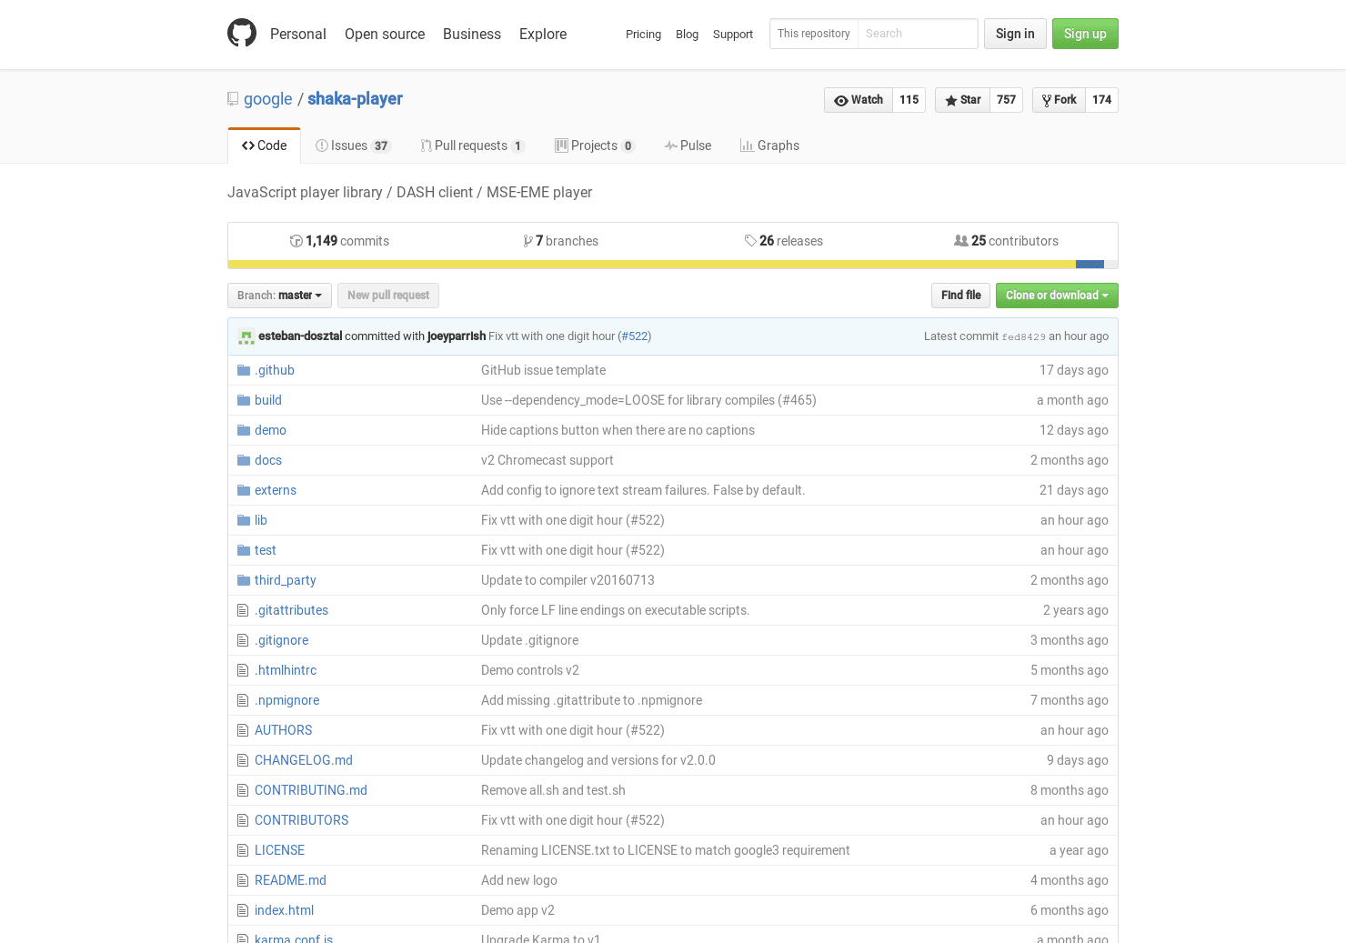Expand the Clone or download menu
The height and width of the screenshot is (943, 1346).
click(1056, 296)
